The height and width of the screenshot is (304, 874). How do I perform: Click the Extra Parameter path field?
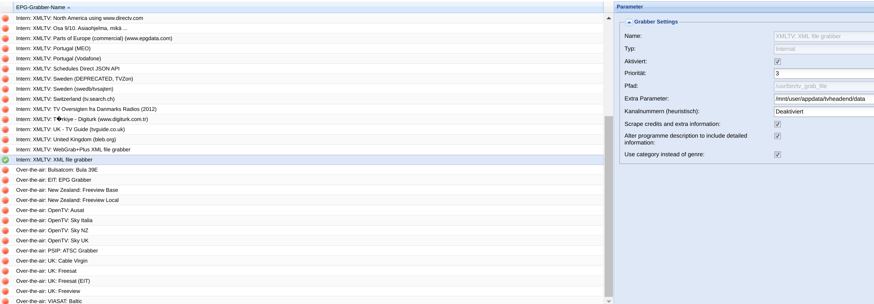point(824,99)
